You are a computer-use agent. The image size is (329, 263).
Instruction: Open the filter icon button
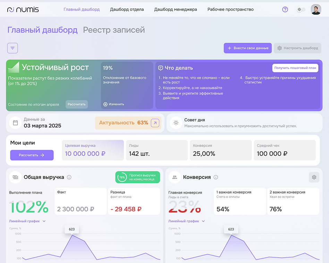(x=12, y=48)
